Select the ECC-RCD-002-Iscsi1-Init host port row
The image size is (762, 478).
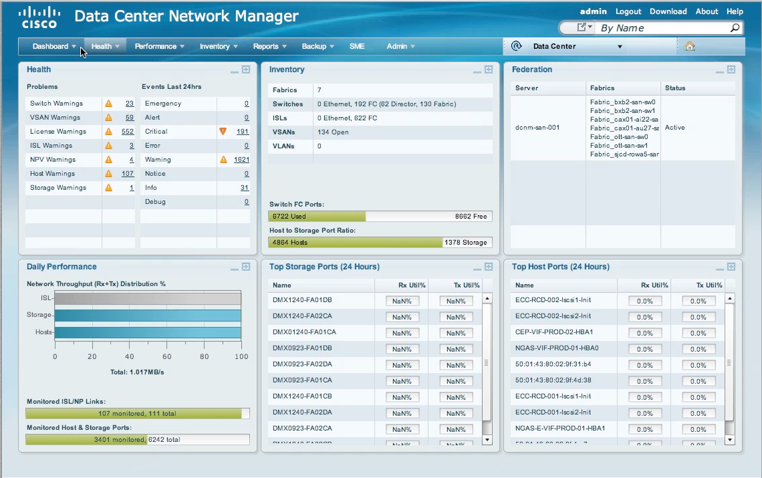click(x=617, y=301)
